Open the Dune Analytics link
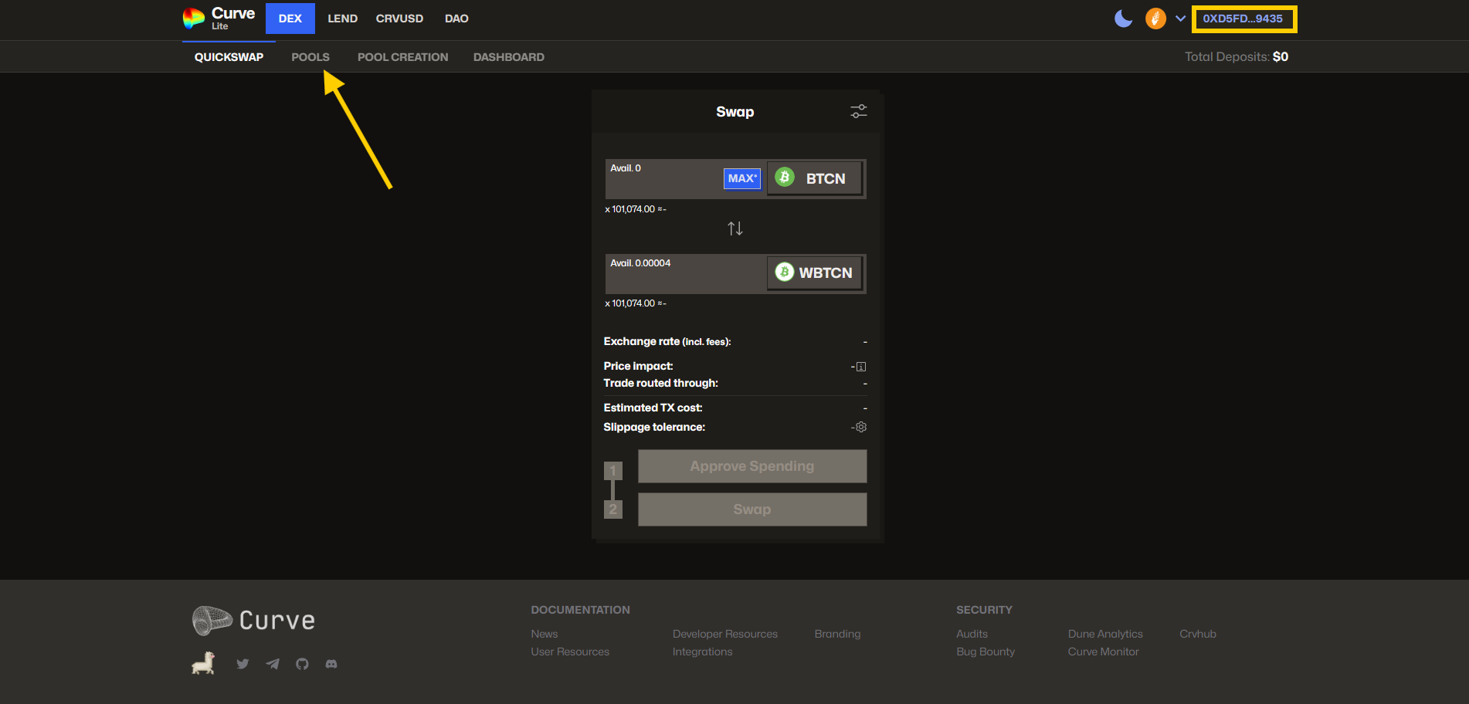1469x704 pixels. click(1105, 634)
